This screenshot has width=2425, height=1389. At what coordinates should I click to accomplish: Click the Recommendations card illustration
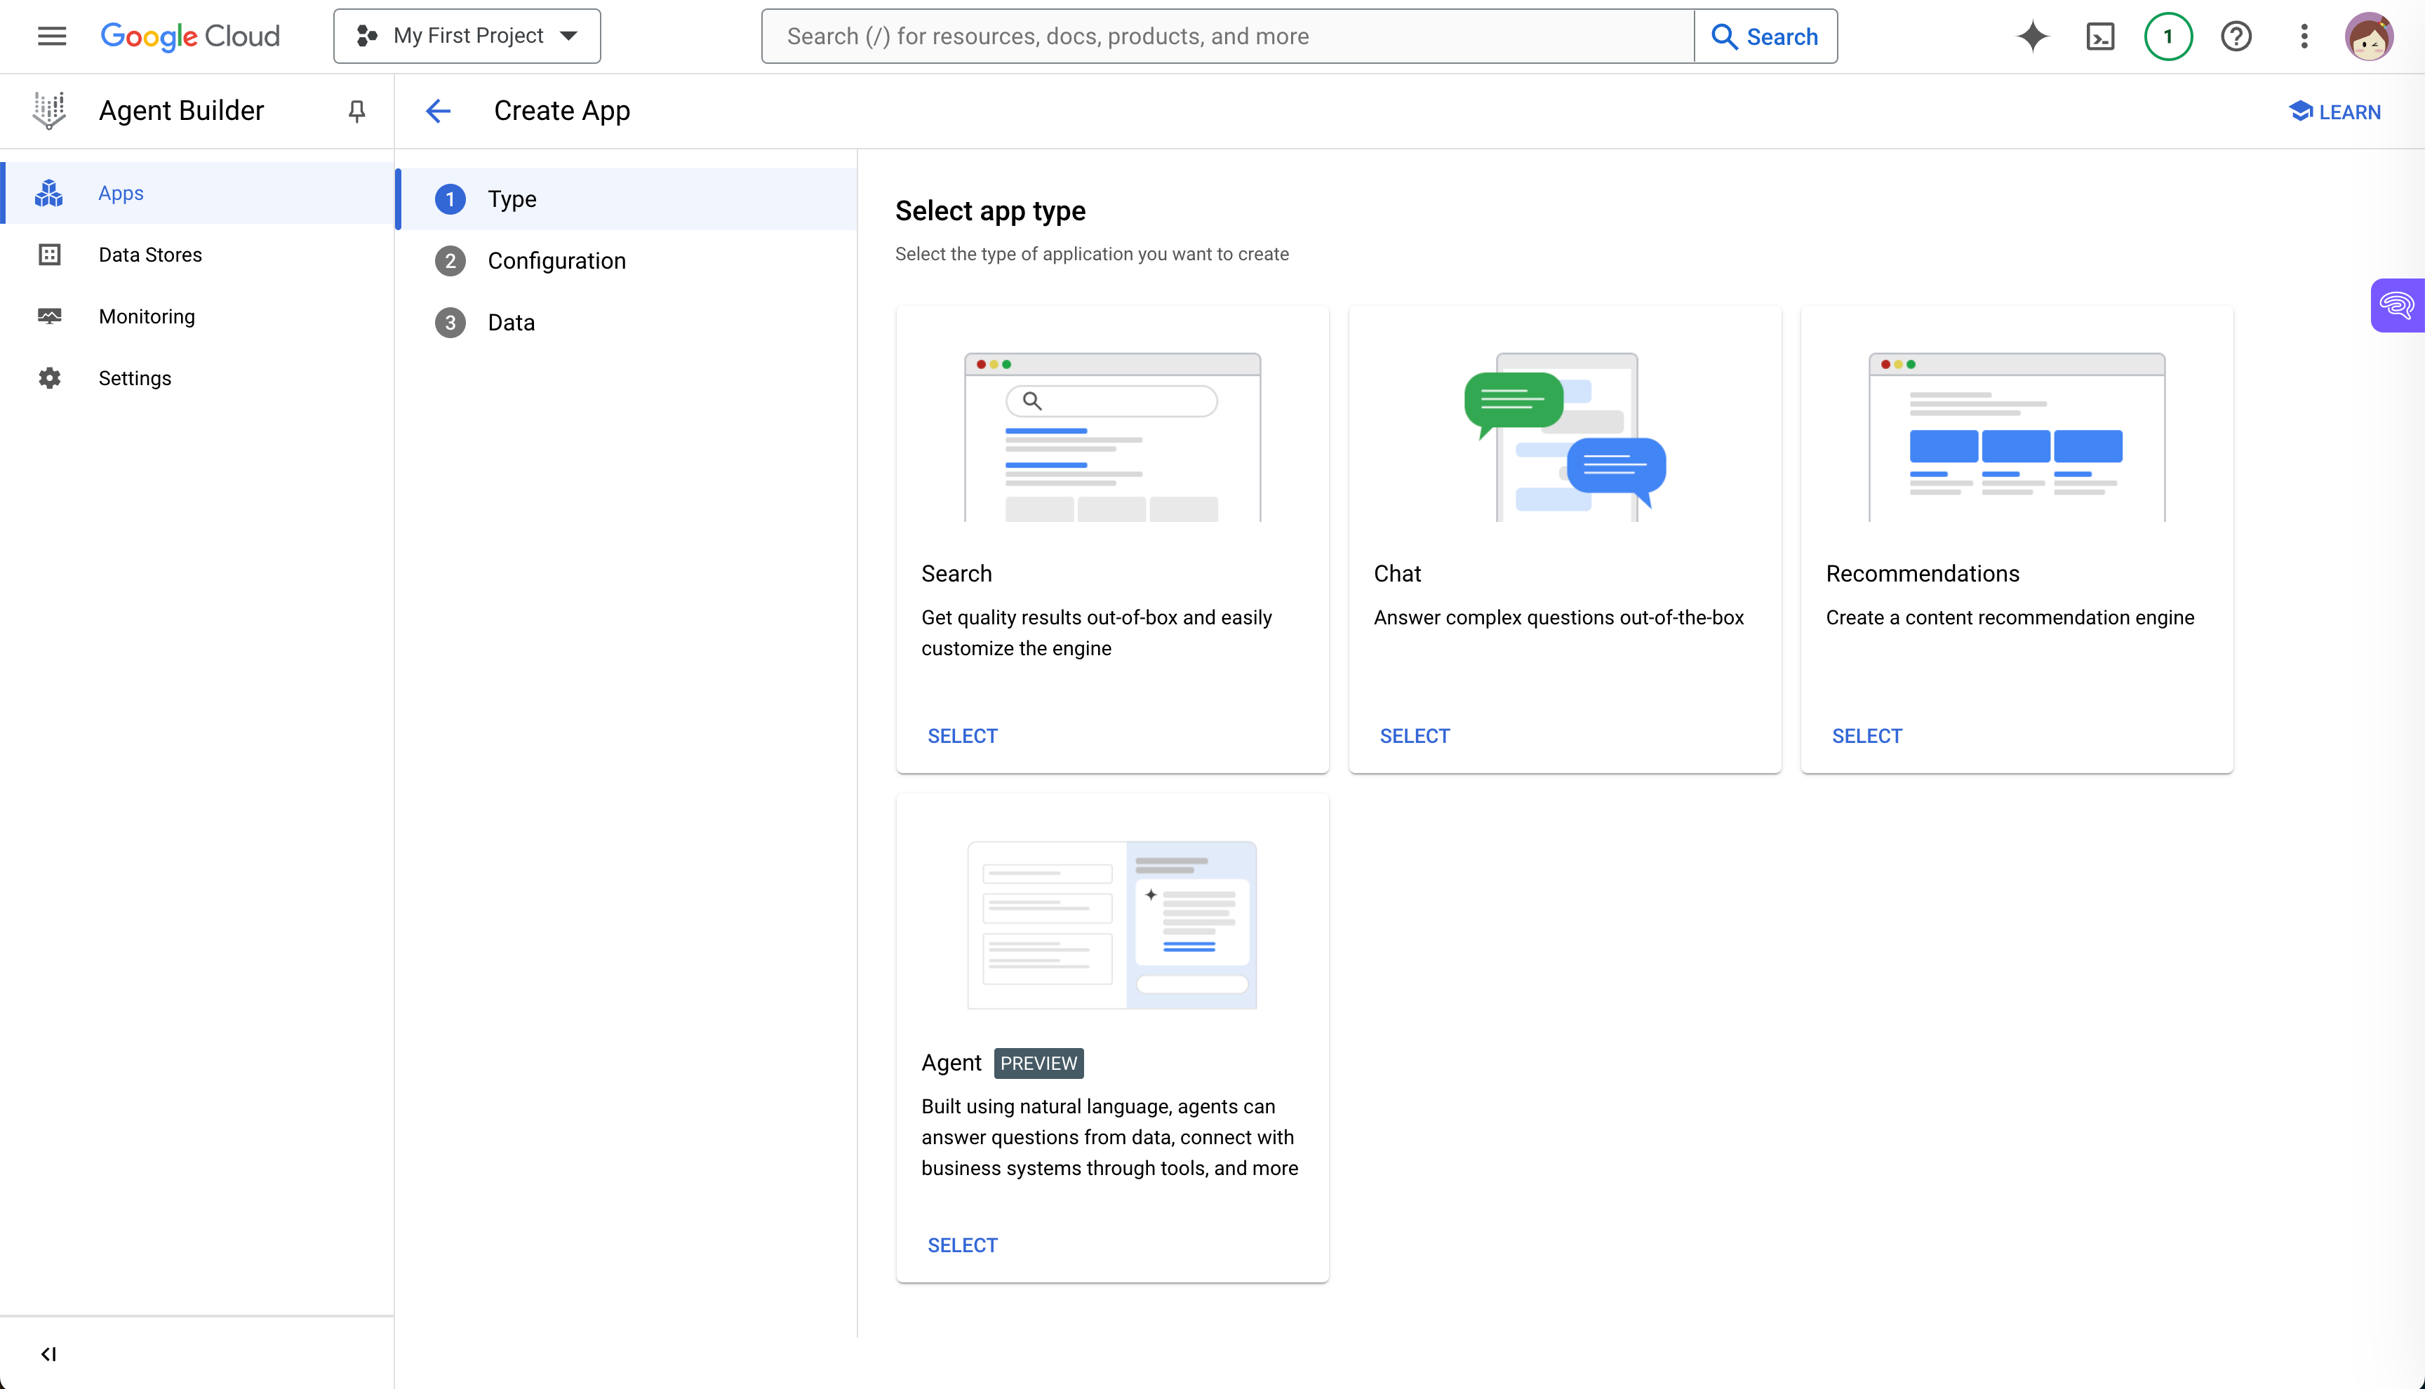click(x=2016, y=437)
